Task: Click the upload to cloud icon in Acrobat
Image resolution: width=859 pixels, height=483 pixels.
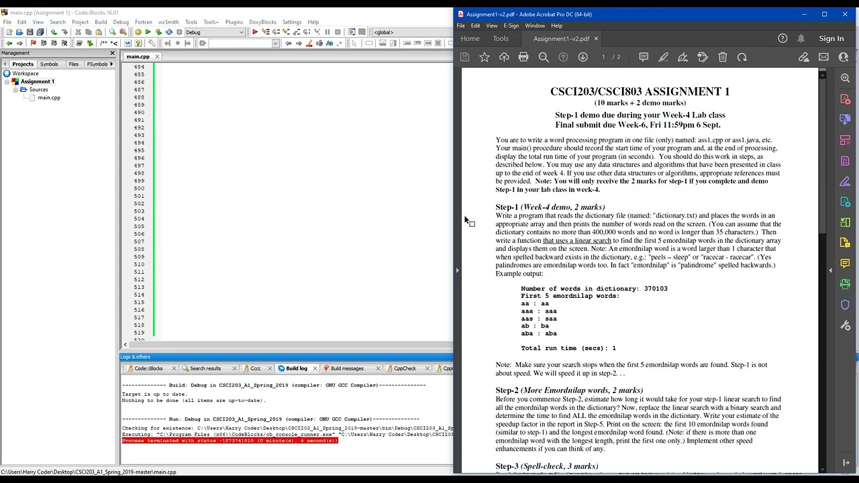Action: click(x=504, y=58)
